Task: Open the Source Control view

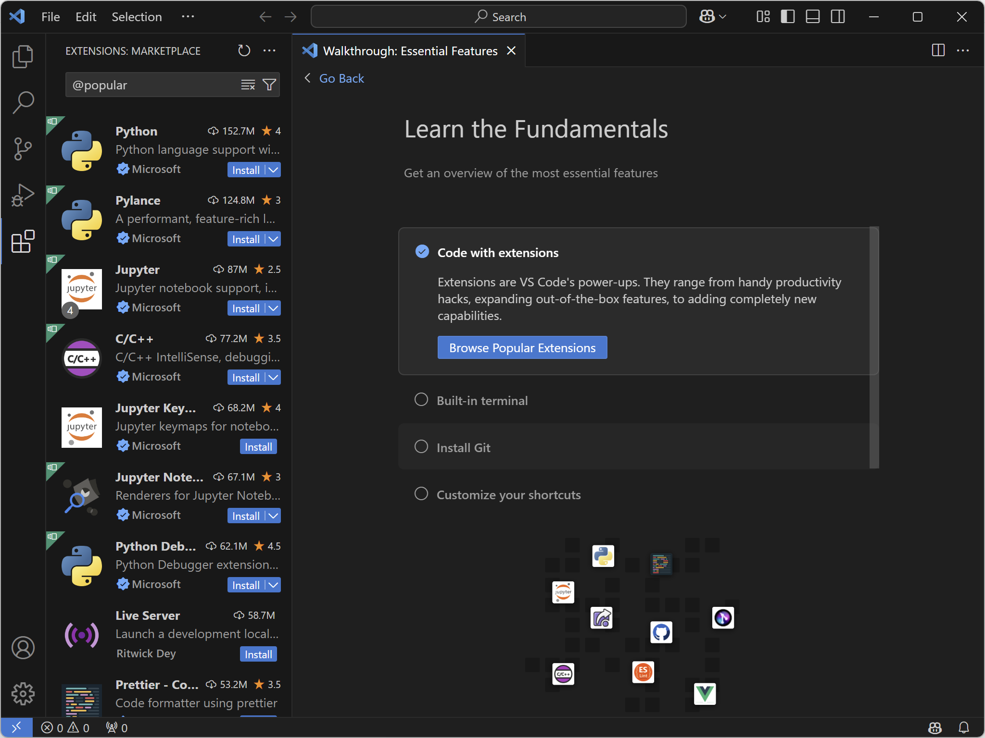Action: click(23, 149)
